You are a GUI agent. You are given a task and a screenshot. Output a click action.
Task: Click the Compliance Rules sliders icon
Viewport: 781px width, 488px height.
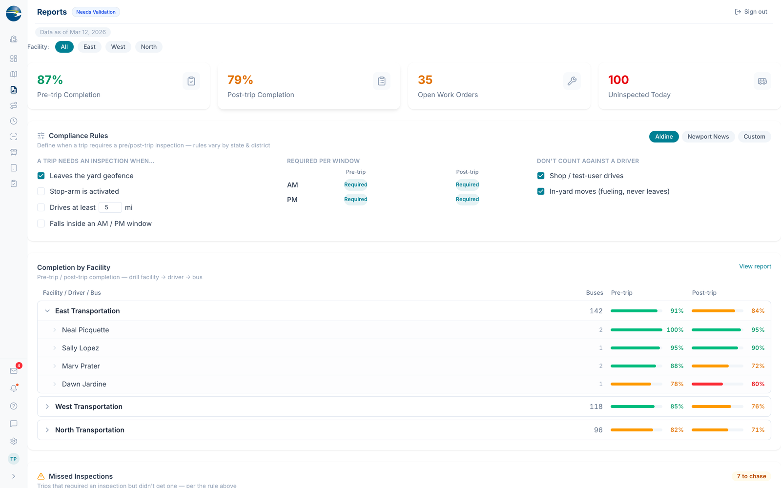coord(41,136)
